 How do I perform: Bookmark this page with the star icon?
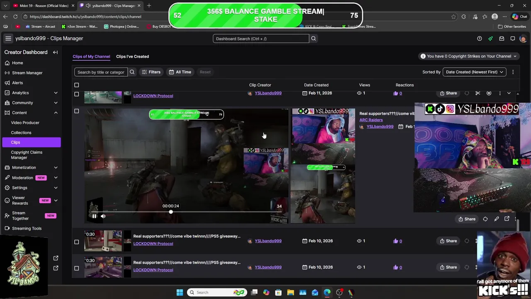(453, 17)
